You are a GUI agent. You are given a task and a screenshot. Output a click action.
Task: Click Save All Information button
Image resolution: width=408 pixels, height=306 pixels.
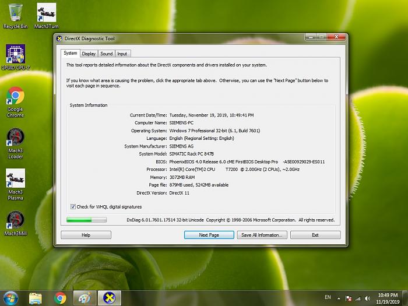point(262,235)
